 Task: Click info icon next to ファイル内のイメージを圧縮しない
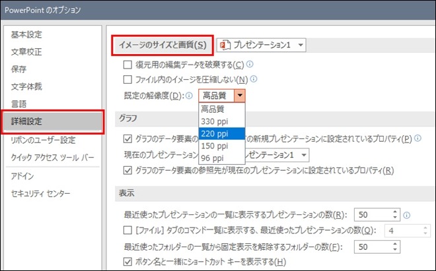[253, 80]
